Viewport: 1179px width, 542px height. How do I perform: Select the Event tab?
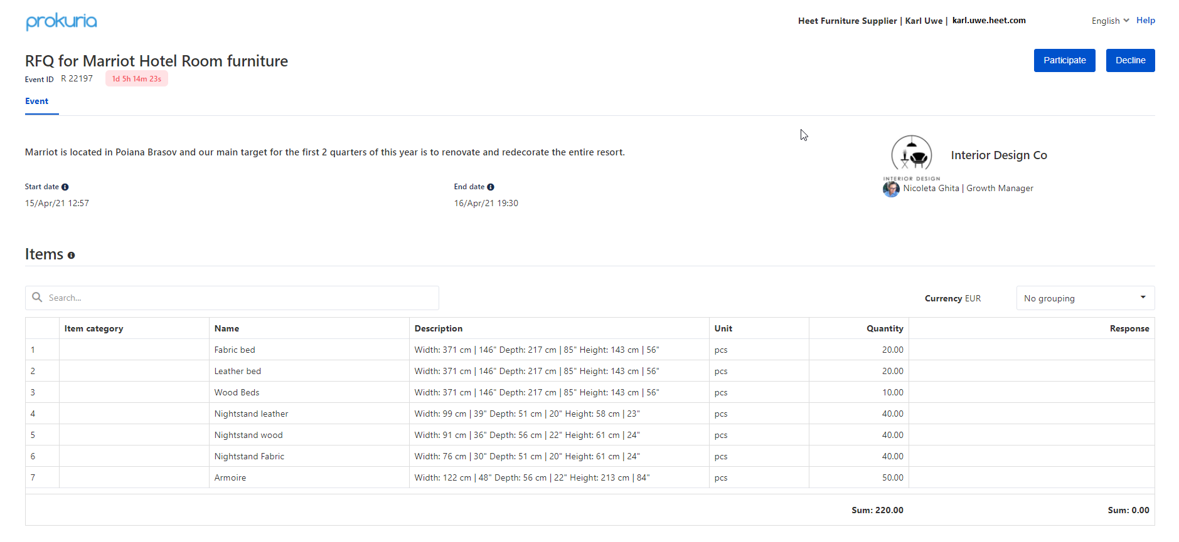[37, 102]
